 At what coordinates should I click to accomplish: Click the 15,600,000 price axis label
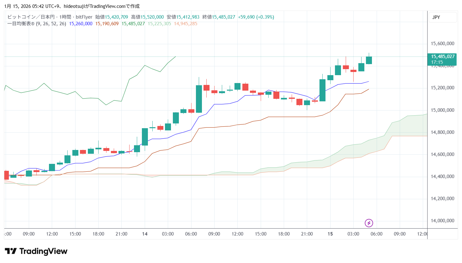[442, 44]
